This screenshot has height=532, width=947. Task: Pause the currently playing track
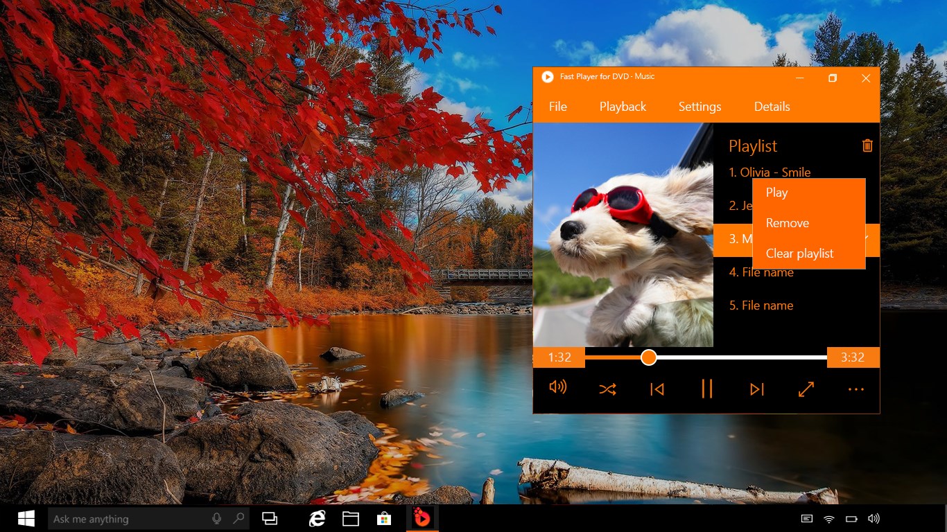706,389
